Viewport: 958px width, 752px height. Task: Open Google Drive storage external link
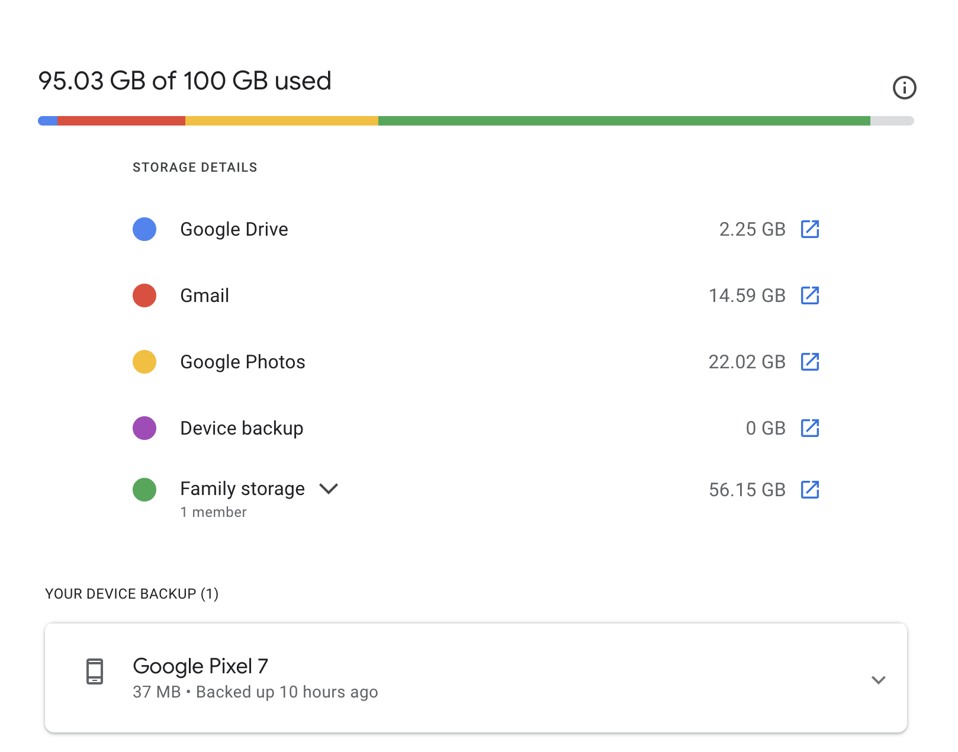[809, 229]
